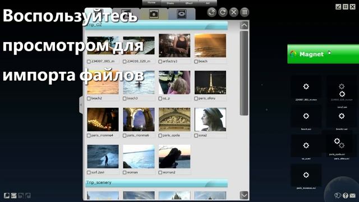This screenshot has height=202, width=359.
Task: Check the beach checkbox
Action: (x=196, y=61)
